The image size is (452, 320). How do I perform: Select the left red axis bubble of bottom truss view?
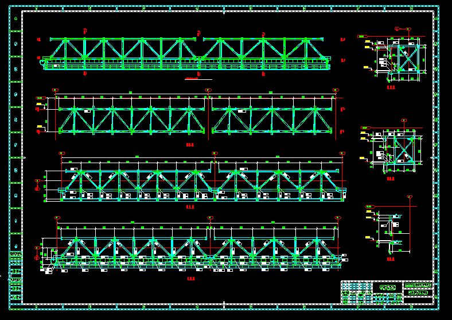[57, 218]
